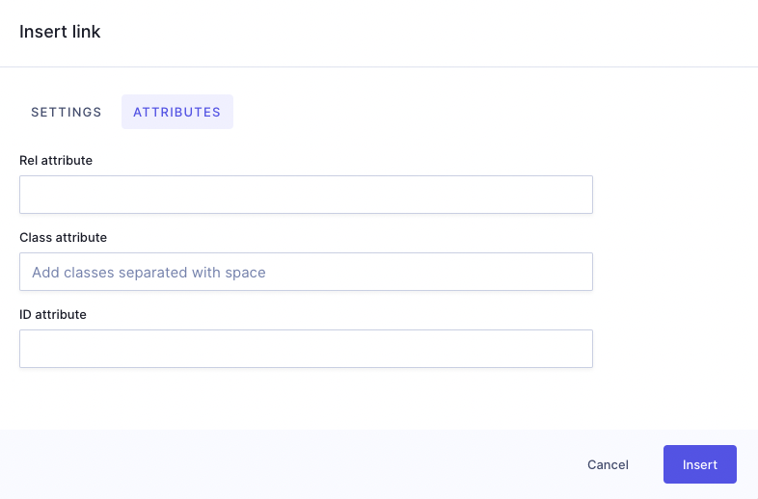Click into the Class attribute input
Viewport: 758px width, 499px height.
tap(306, 272)
